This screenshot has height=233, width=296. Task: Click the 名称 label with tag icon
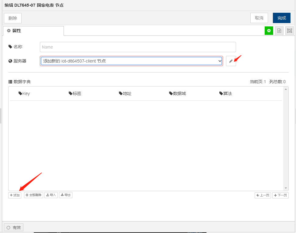point(15,47)
